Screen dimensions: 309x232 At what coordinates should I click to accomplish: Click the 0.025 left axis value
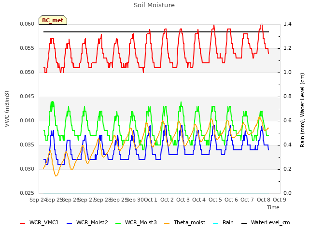click(27, 193)
